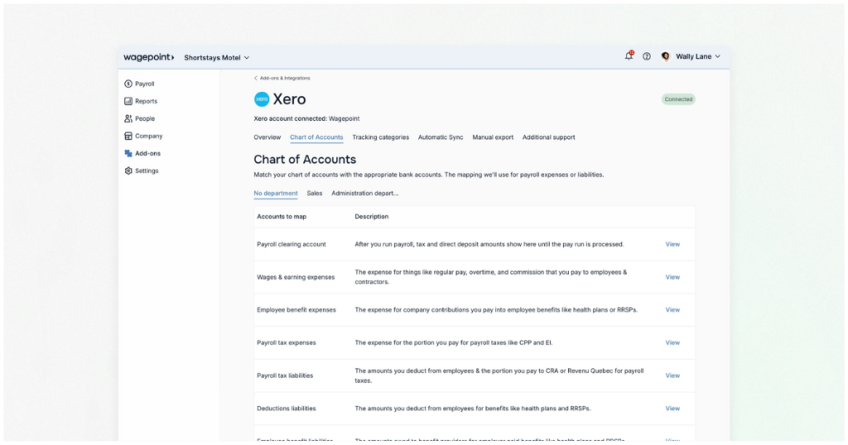This screenshot has width=848, height=445.
Task: View the Payroll tax liabilities mapping
Action: [672, 376]
